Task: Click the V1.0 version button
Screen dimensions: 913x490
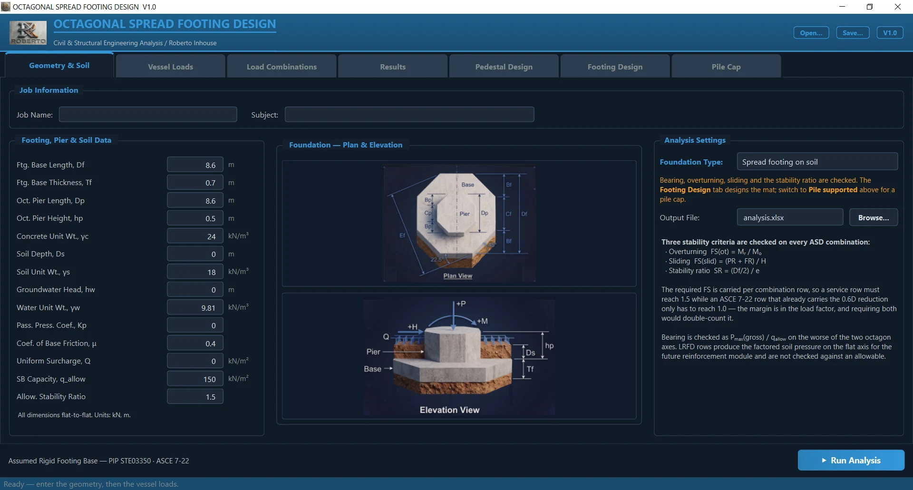Action: 890,33
